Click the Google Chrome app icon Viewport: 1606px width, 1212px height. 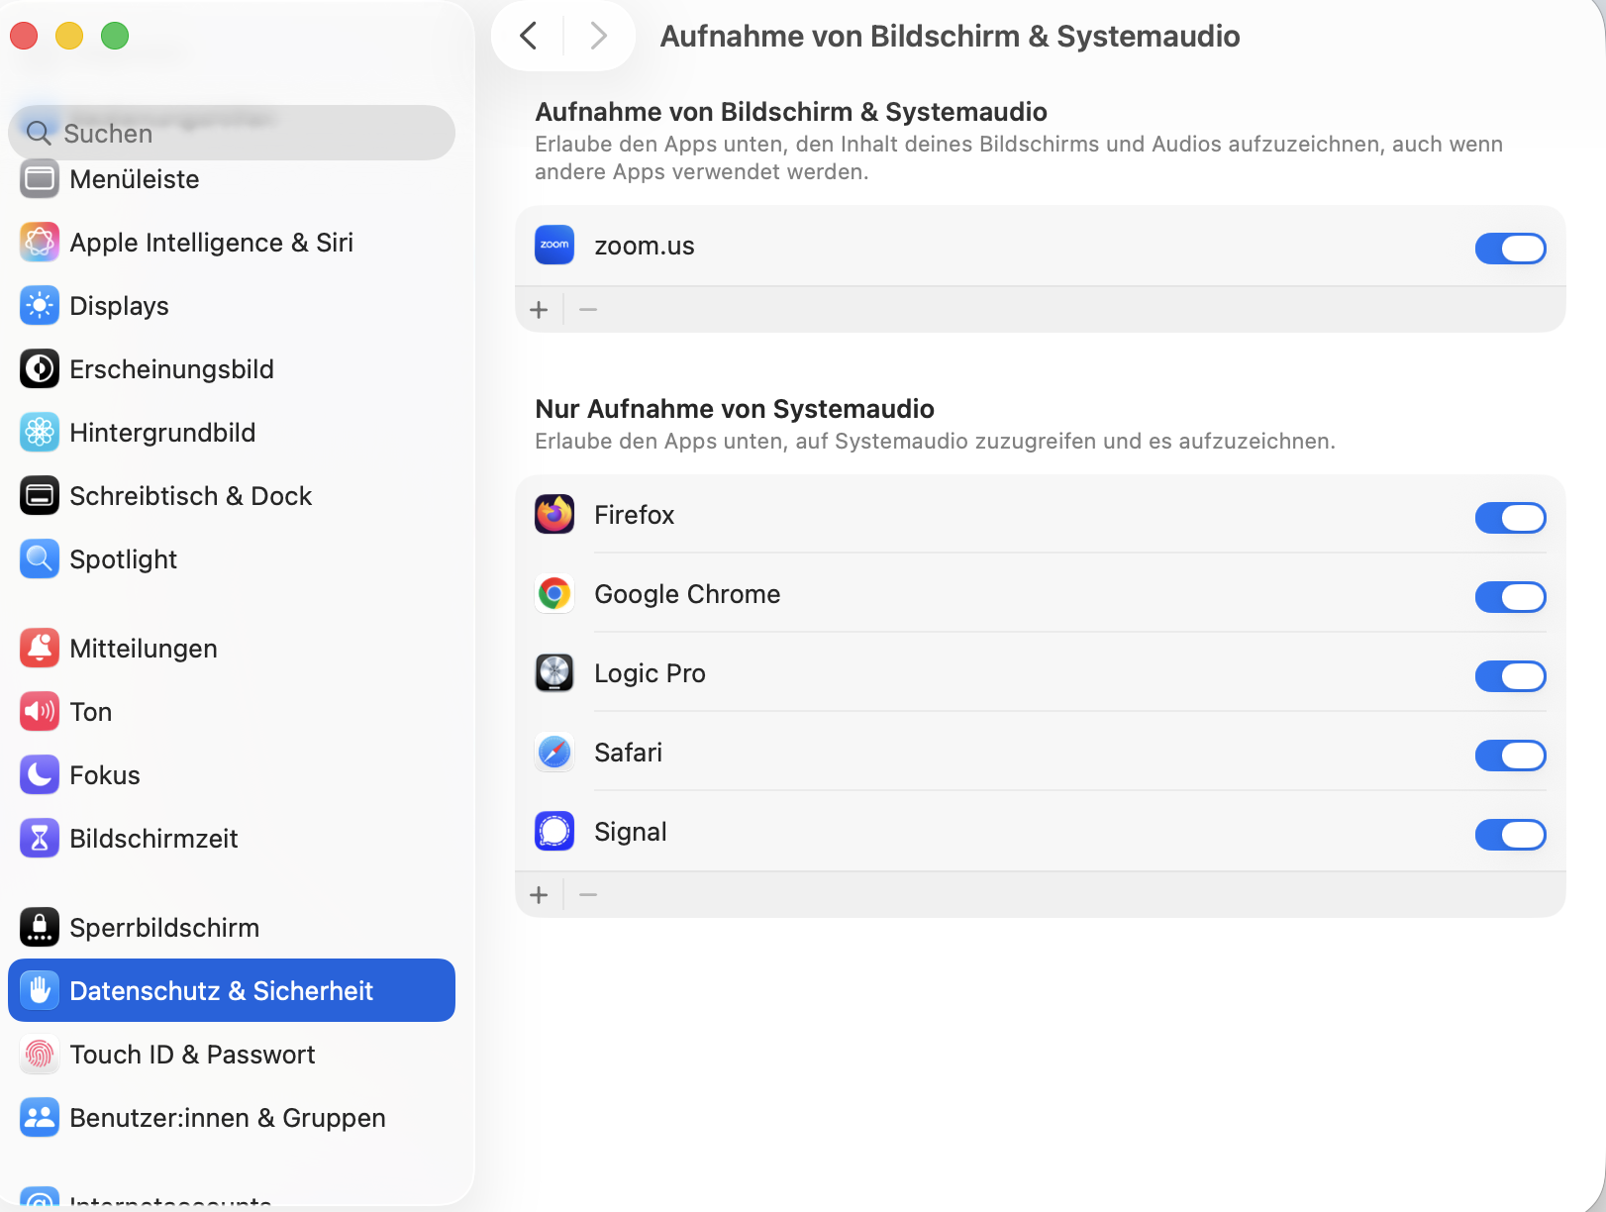pos(554,594)
